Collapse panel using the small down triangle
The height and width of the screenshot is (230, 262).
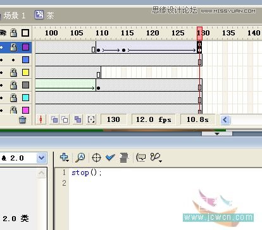tap(217, 134)
